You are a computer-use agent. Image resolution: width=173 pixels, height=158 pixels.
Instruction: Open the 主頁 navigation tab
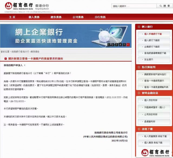point(12,17)
